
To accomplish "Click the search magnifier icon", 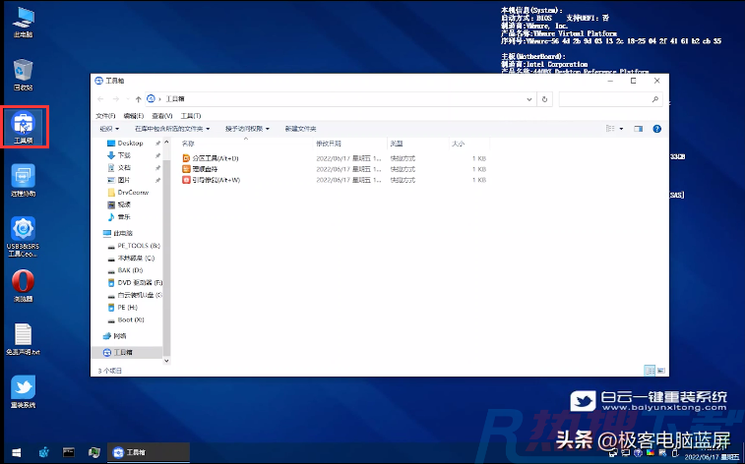I will [x=655, y=99].
